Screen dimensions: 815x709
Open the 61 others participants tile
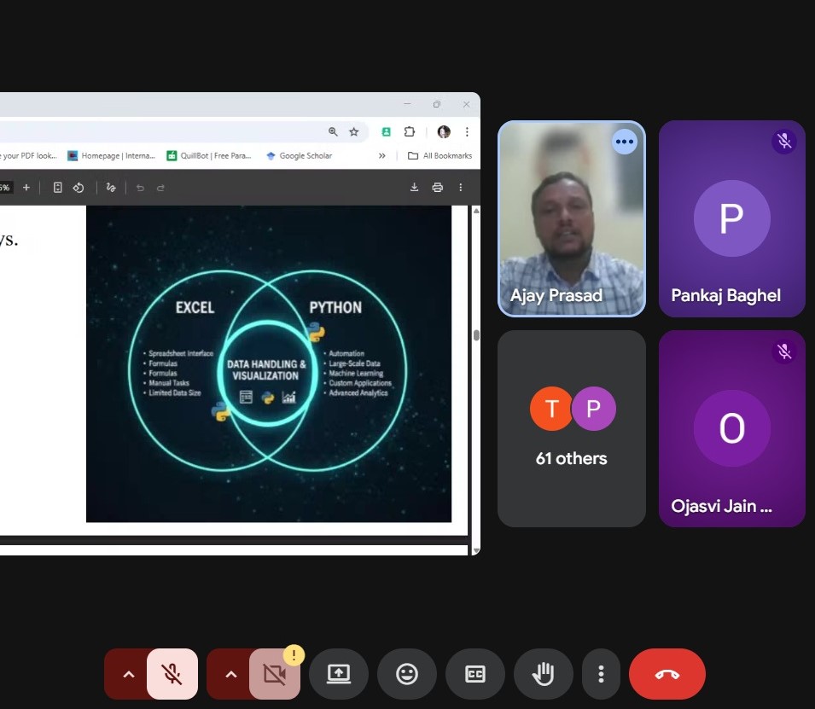point(571,428)
